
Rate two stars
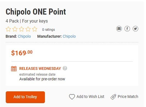[15, 29]
